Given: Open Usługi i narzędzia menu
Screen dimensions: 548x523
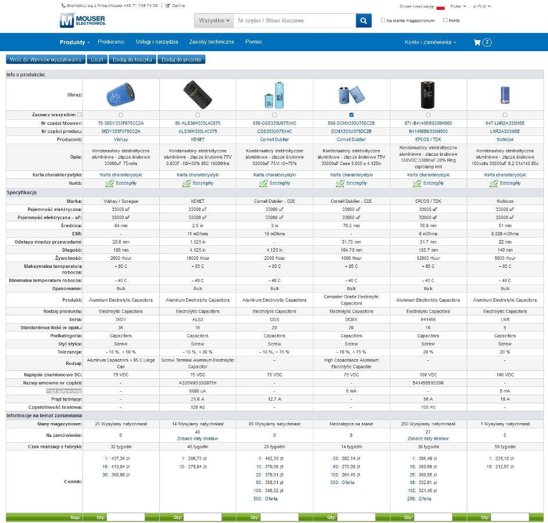Looking at the screenshot, I should [x=157, y=42].
